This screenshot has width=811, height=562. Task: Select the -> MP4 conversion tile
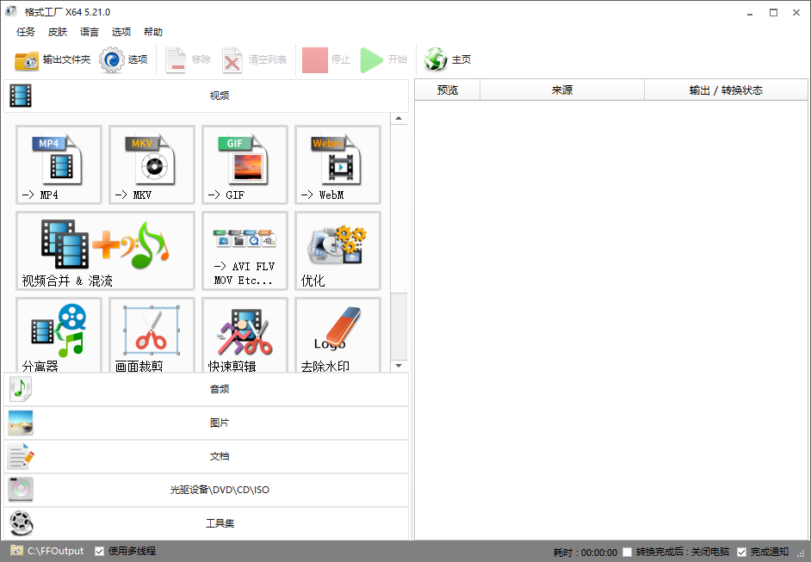[59, 164]
